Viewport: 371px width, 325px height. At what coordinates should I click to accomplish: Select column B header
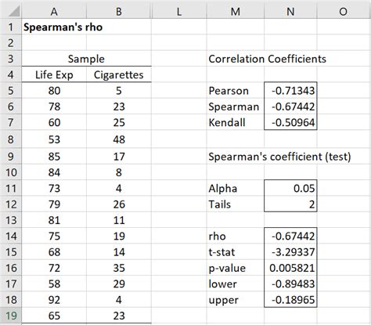(x=119, y=12)
